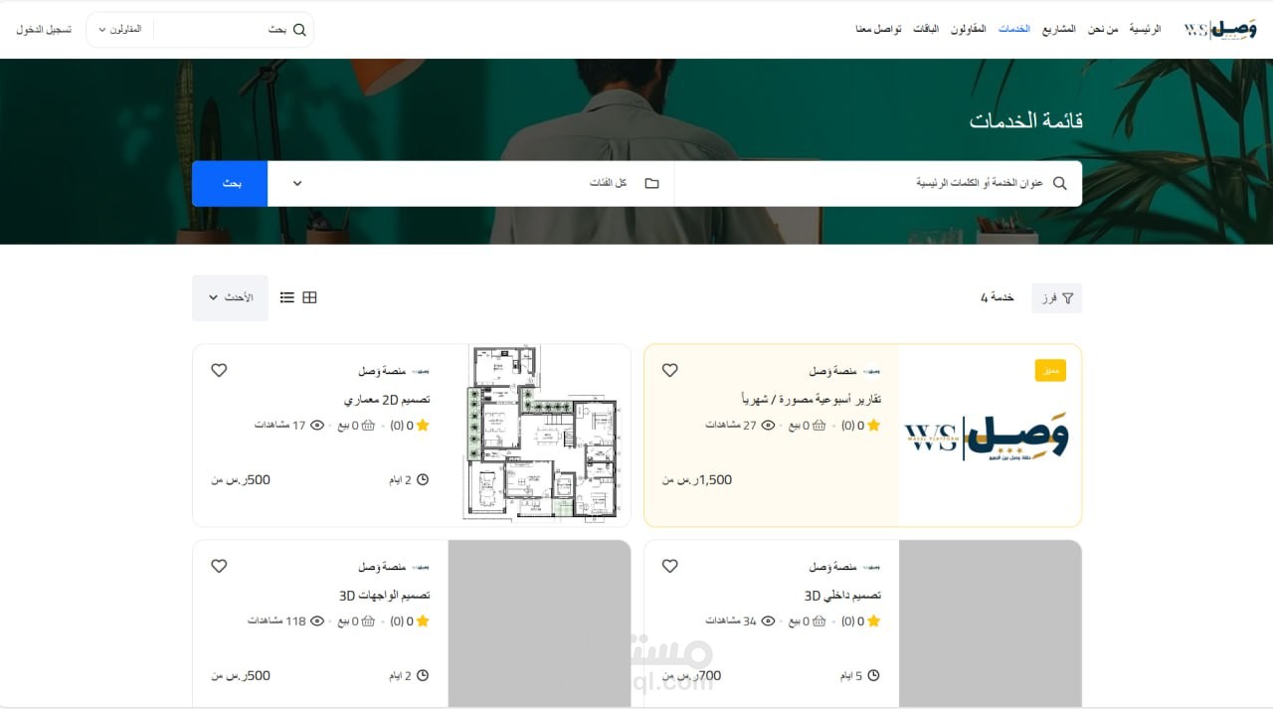1273x709 pixels.
Task: Click the clock icon on تصميم 2D معماري card
Action: pyautogui.click(x=423, y=479)
